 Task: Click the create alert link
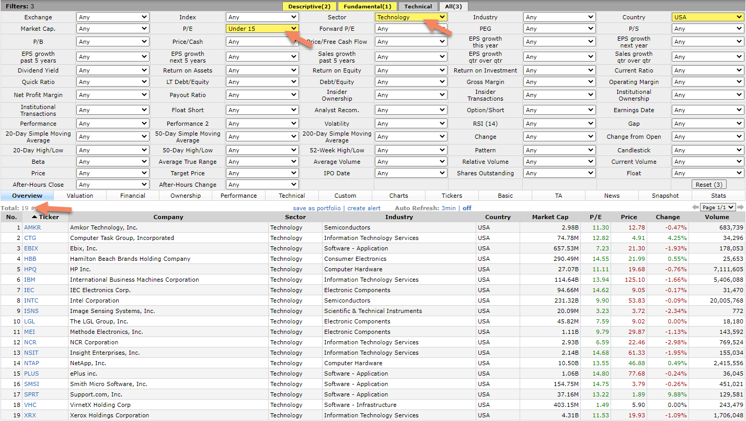pyautogui.click(x=364, y=208)
